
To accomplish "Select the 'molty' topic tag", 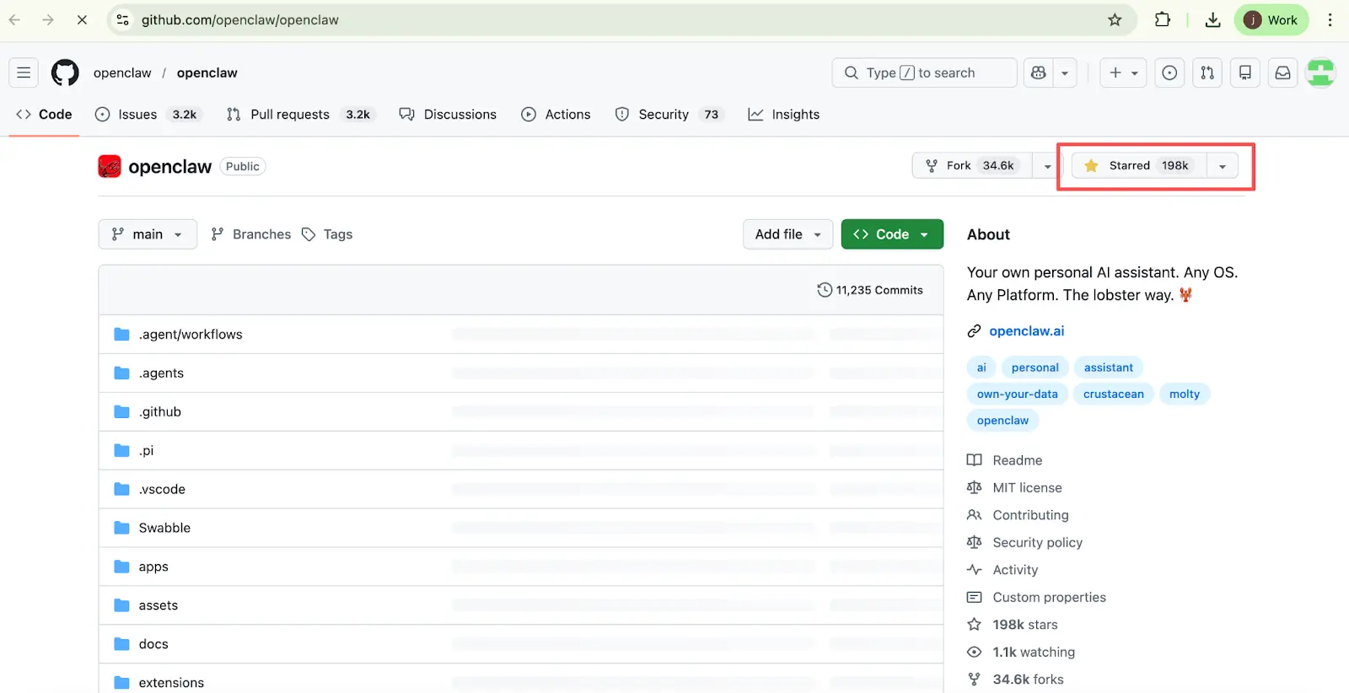I will (1185, 394).
